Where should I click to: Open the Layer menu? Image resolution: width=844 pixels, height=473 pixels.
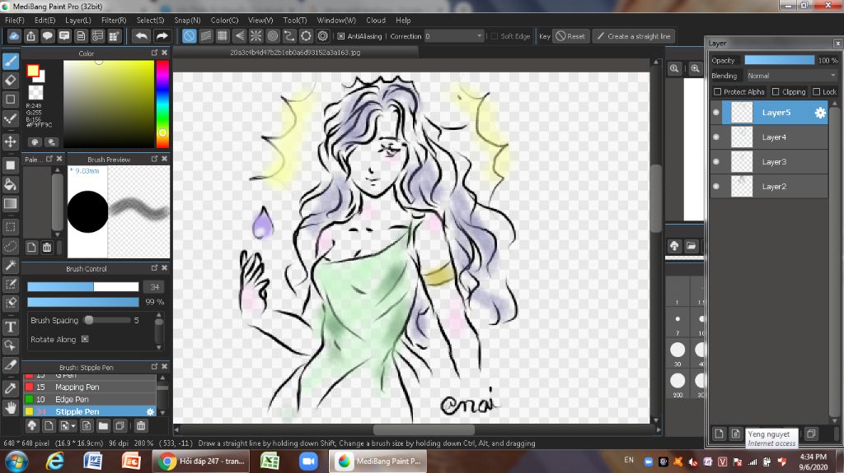78,20
